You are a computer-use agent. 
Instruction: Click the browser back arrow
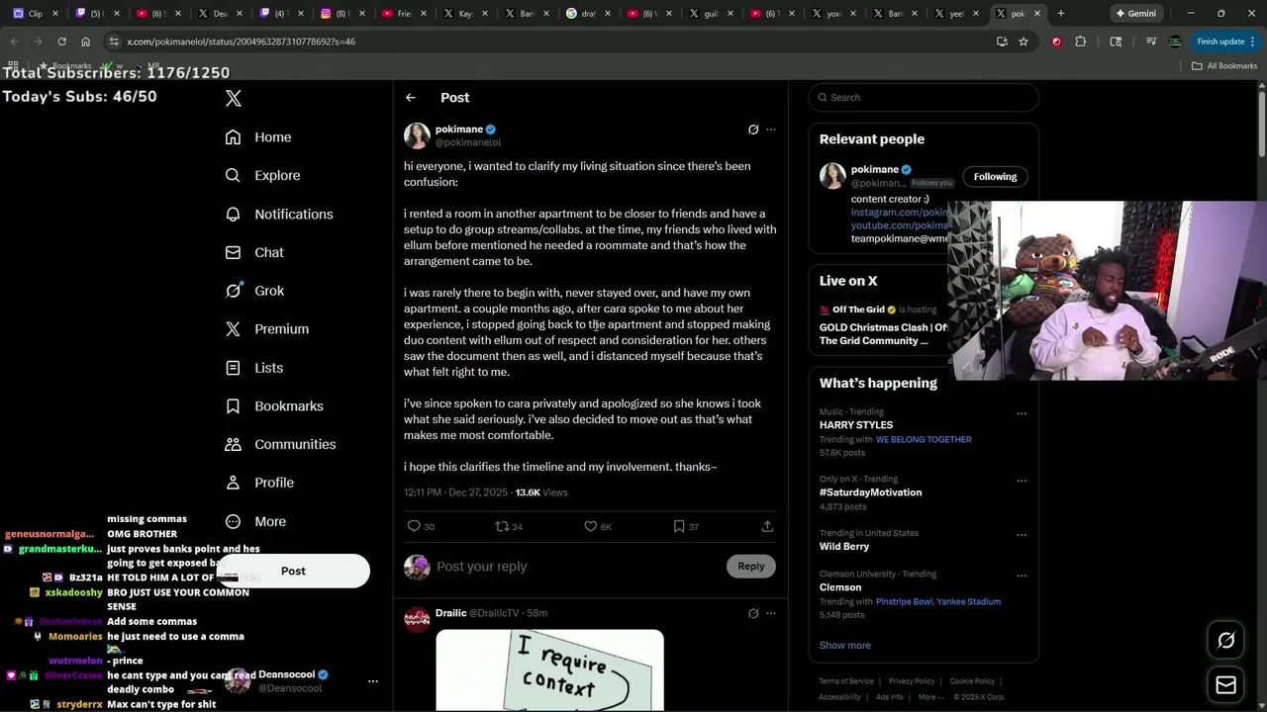click(14, 42)
